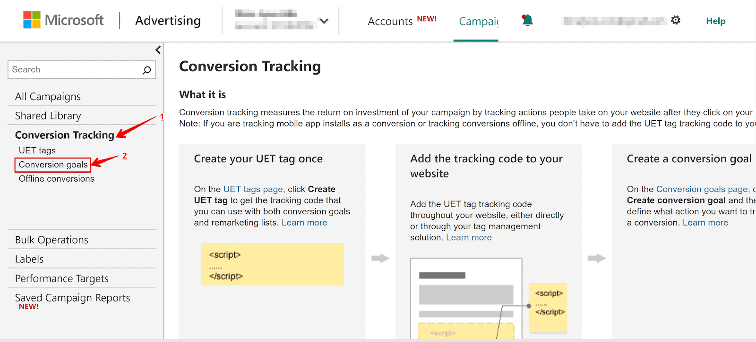Image resolution: width=756 pixels, height=342 pixels.
Task: Click Learn more under Create a conversion goal
Action: click(x=705, y=223)
